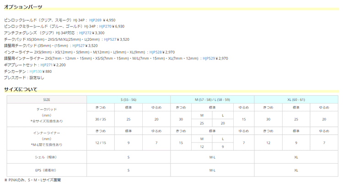Image resolution: width=343 pixels, height=186 pixels.
Task: Click the チークパッド row label
Action: tap(47, 110)
